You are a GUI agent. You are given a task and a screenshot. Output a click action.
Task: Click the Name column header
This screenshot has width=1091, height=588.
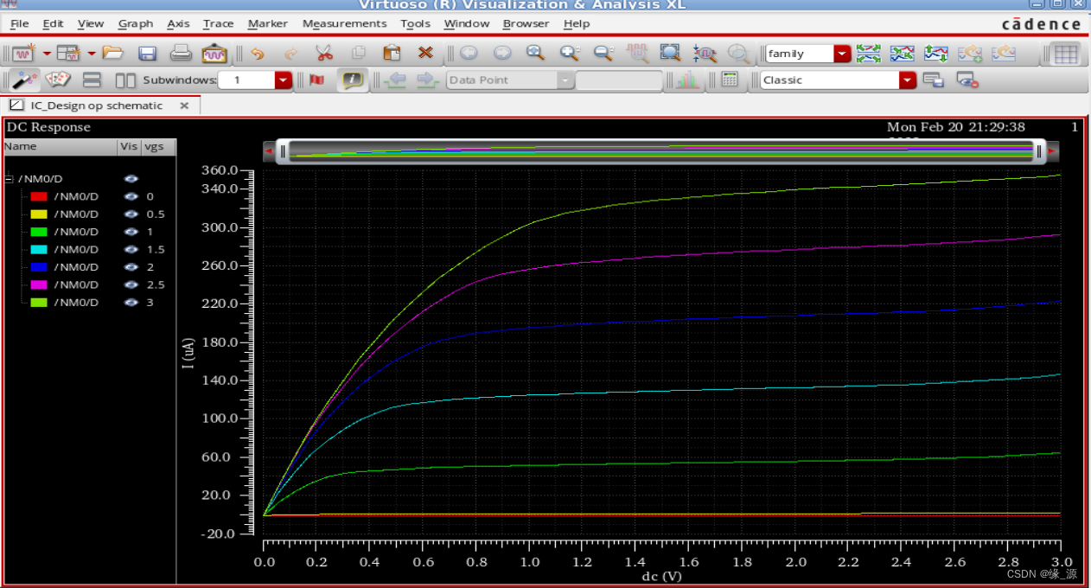tap(59, 147)
